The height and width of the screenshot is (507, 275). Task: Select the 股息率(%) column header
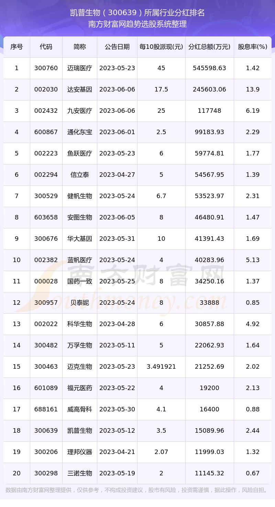coord(253,47)
